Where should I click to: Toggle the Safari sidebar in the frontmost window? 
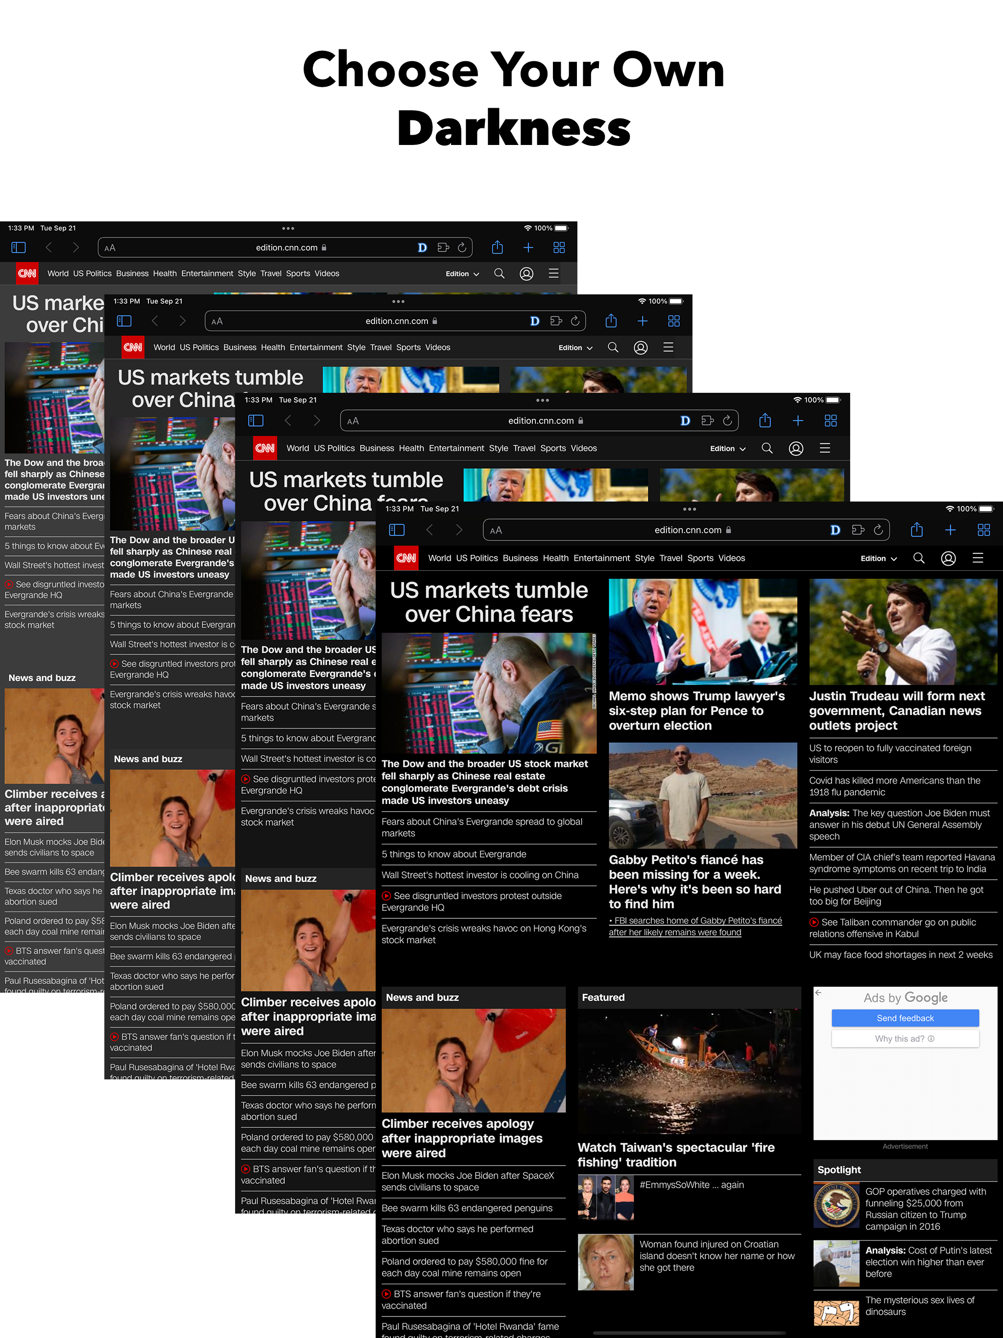pos(397,530)
